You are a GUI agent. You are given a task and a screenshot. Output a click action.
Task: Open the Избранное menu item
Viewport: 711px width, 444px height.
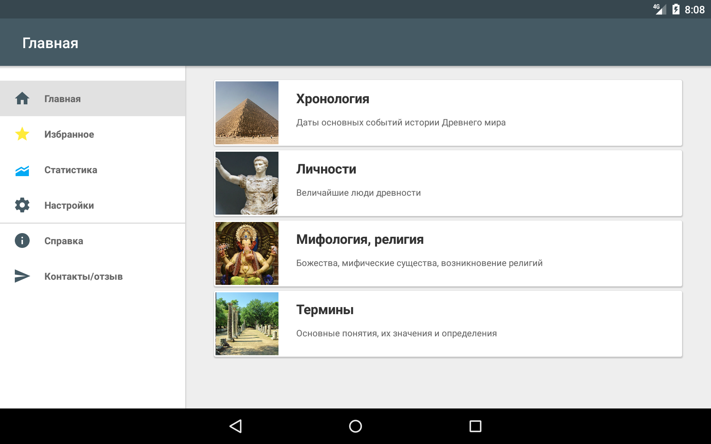pos(93,134)
